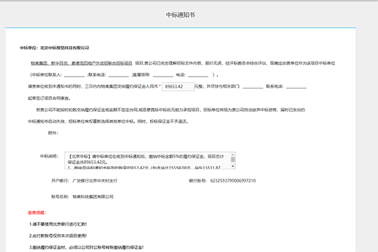Image resolution: width=378 pixels, height=252 pixels.
Task: Click the 联系电话 blank beside 中标单位联系人
Action: [119, 75]
